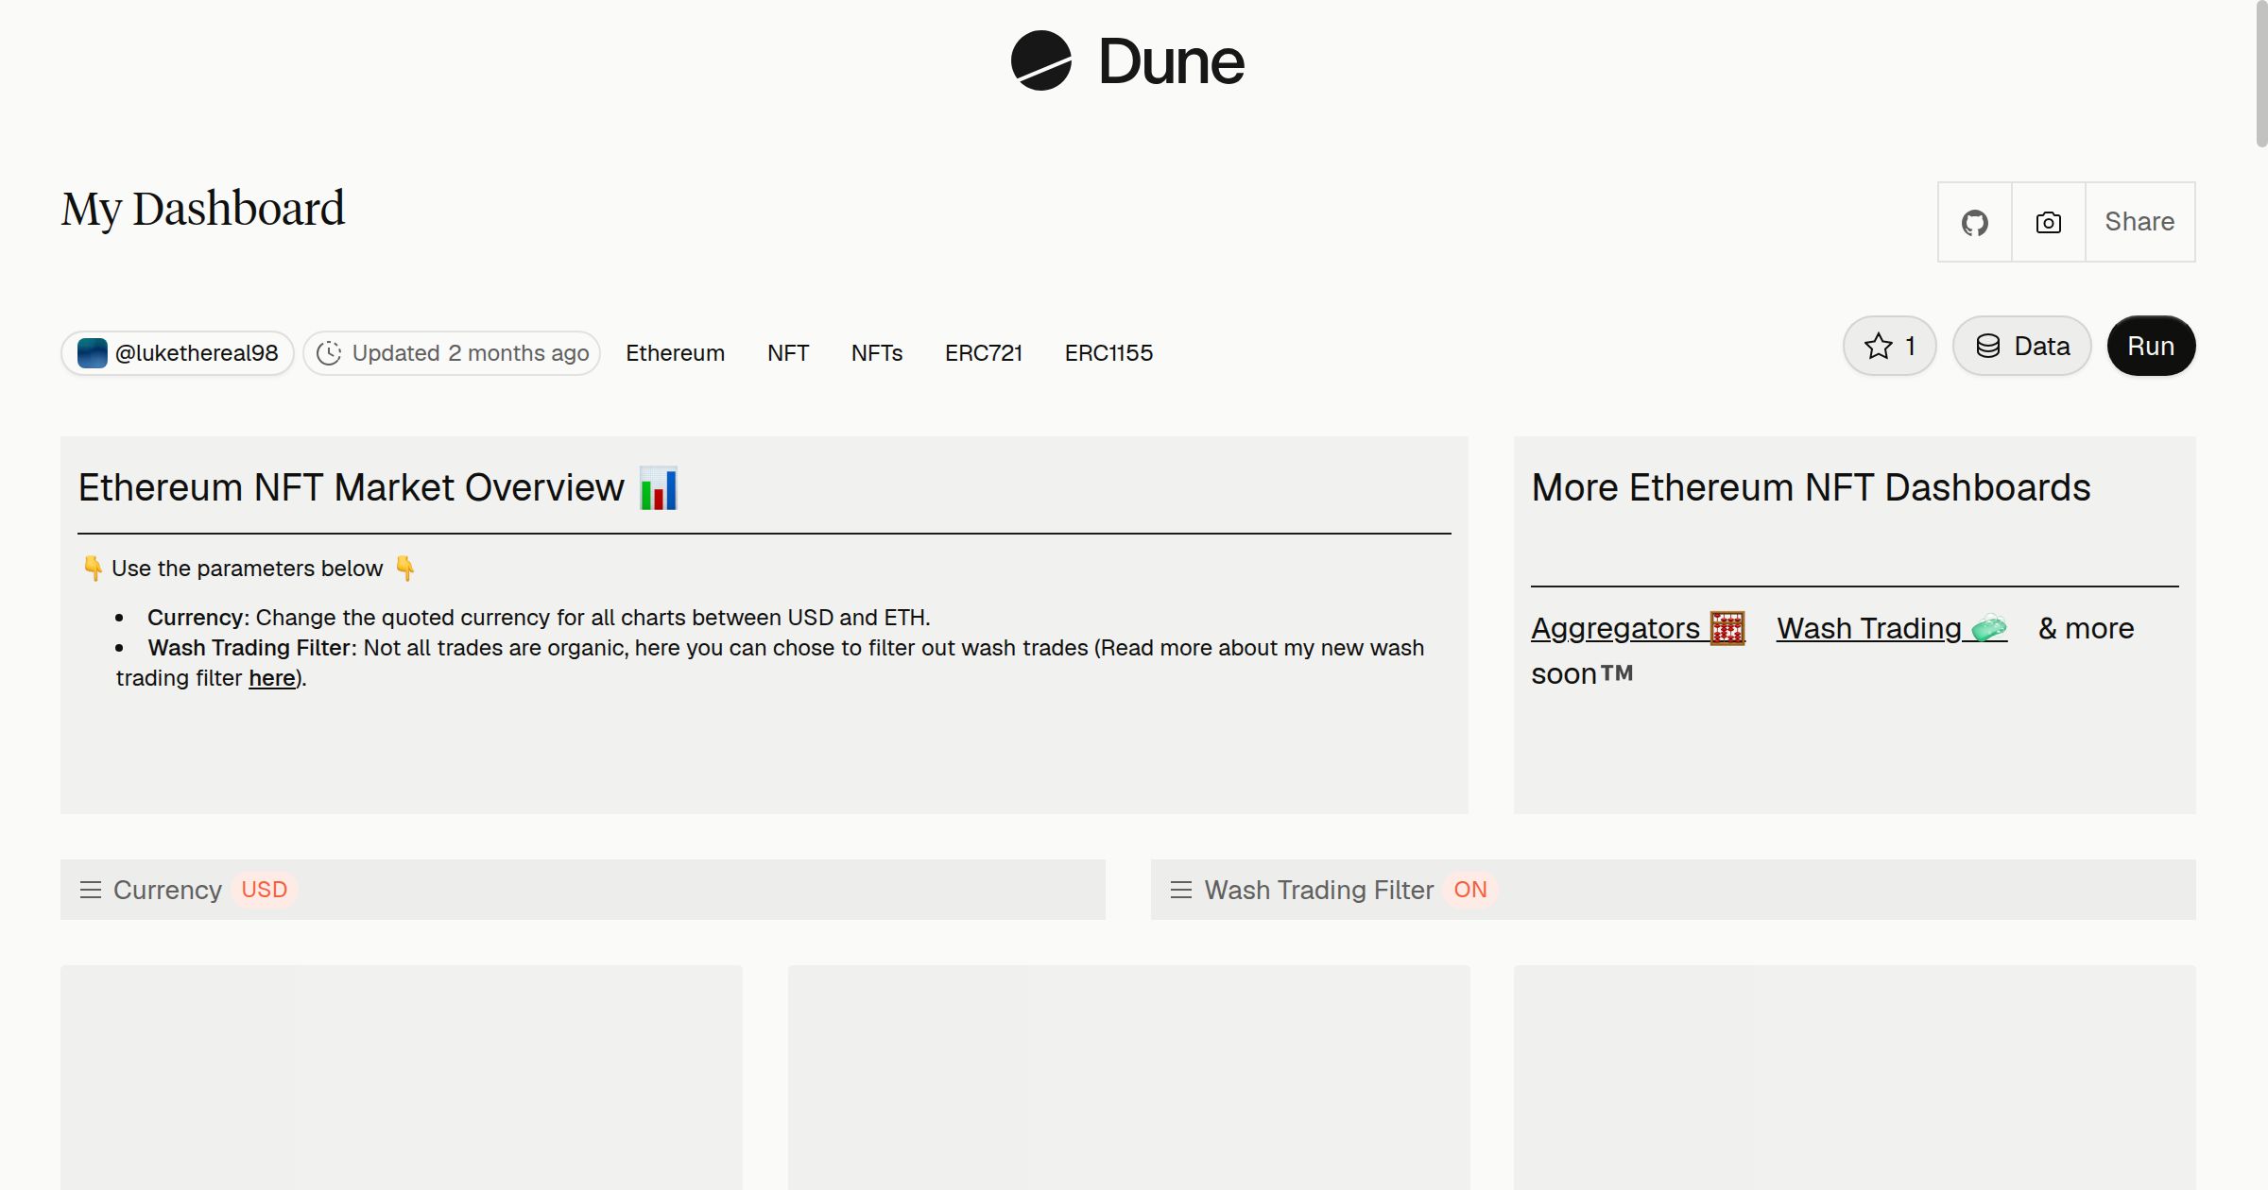
Task: Click the star count number 1
Action: 1910,346
